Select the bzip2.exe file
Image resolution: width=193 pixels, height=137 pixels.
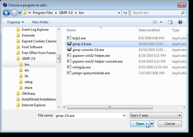79,38
